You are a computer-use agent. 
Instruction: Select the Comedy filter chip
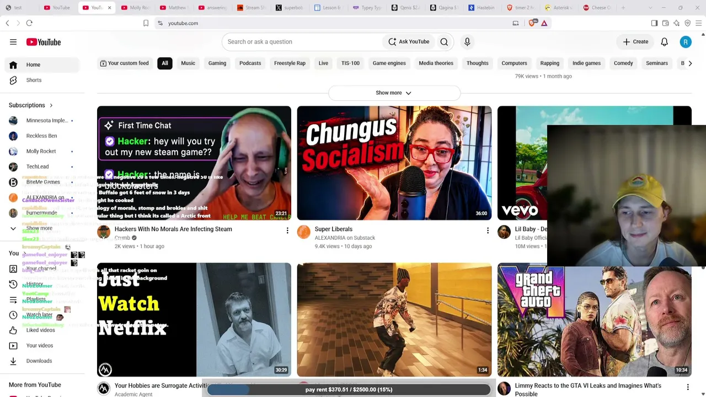[623, 63]
